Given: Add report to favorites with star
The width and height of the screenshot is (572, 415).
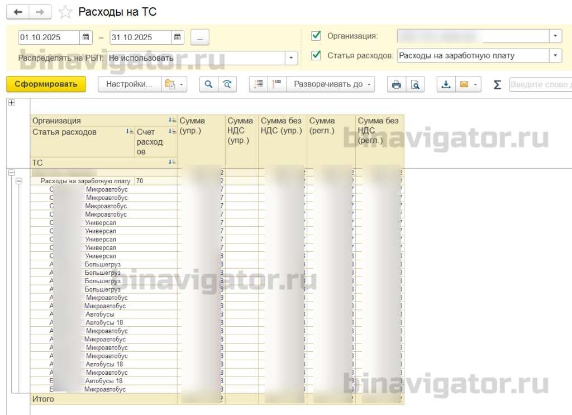Looking at the screenshot, I should [x=65, y=12].
